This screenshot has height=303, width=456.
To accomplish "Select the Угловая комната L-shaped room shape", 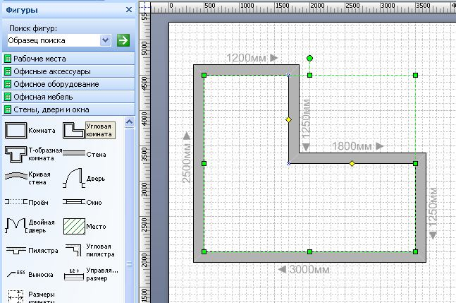I will tap(89, 130).
